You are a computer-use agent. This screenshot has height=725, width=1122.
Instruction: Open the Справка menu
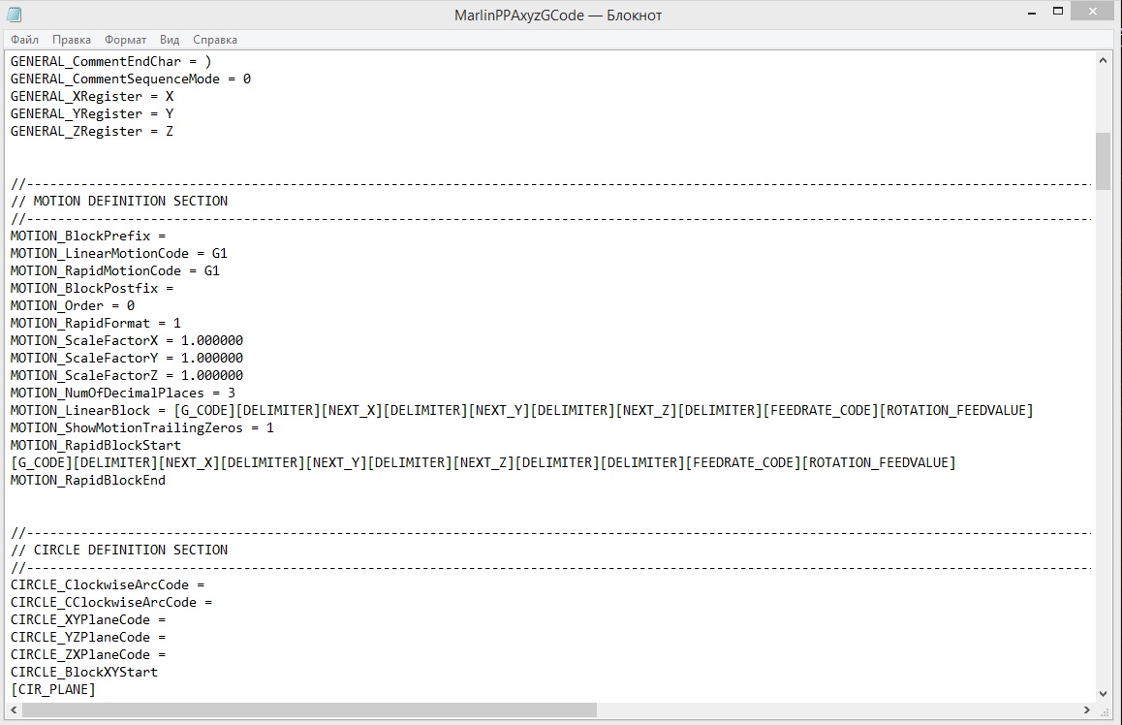215,40
